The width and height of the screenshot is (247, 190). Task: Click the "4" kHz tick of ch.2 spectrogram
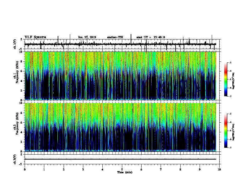[x=22, y=132]
